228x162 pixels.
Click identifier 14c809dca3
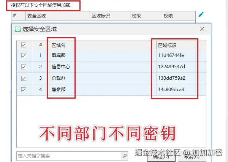click(171, 90)
